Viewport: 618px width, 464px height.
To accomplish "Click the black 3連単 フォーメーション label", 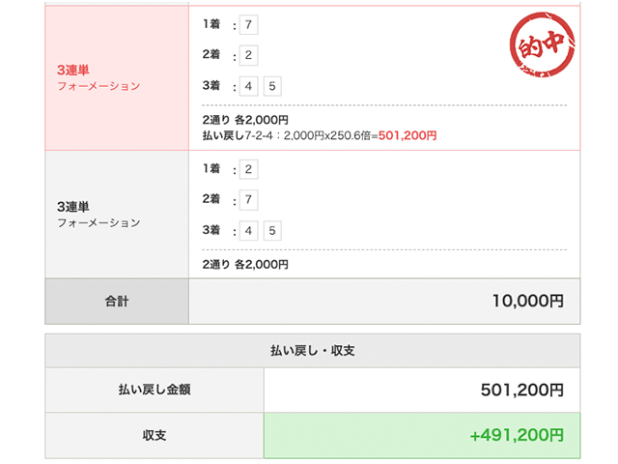I will coord(98,214).
